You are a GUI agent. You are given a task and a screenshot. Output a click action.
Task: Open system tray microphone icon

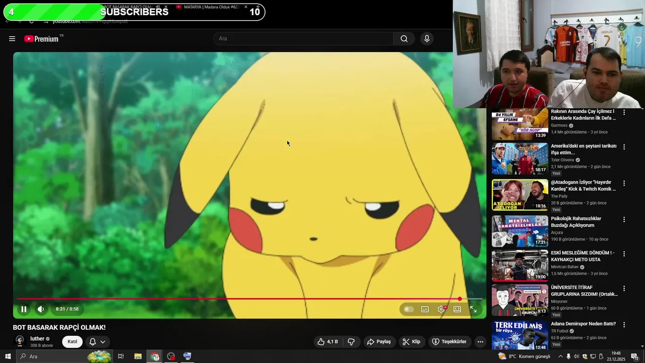(x=568, y=356)
